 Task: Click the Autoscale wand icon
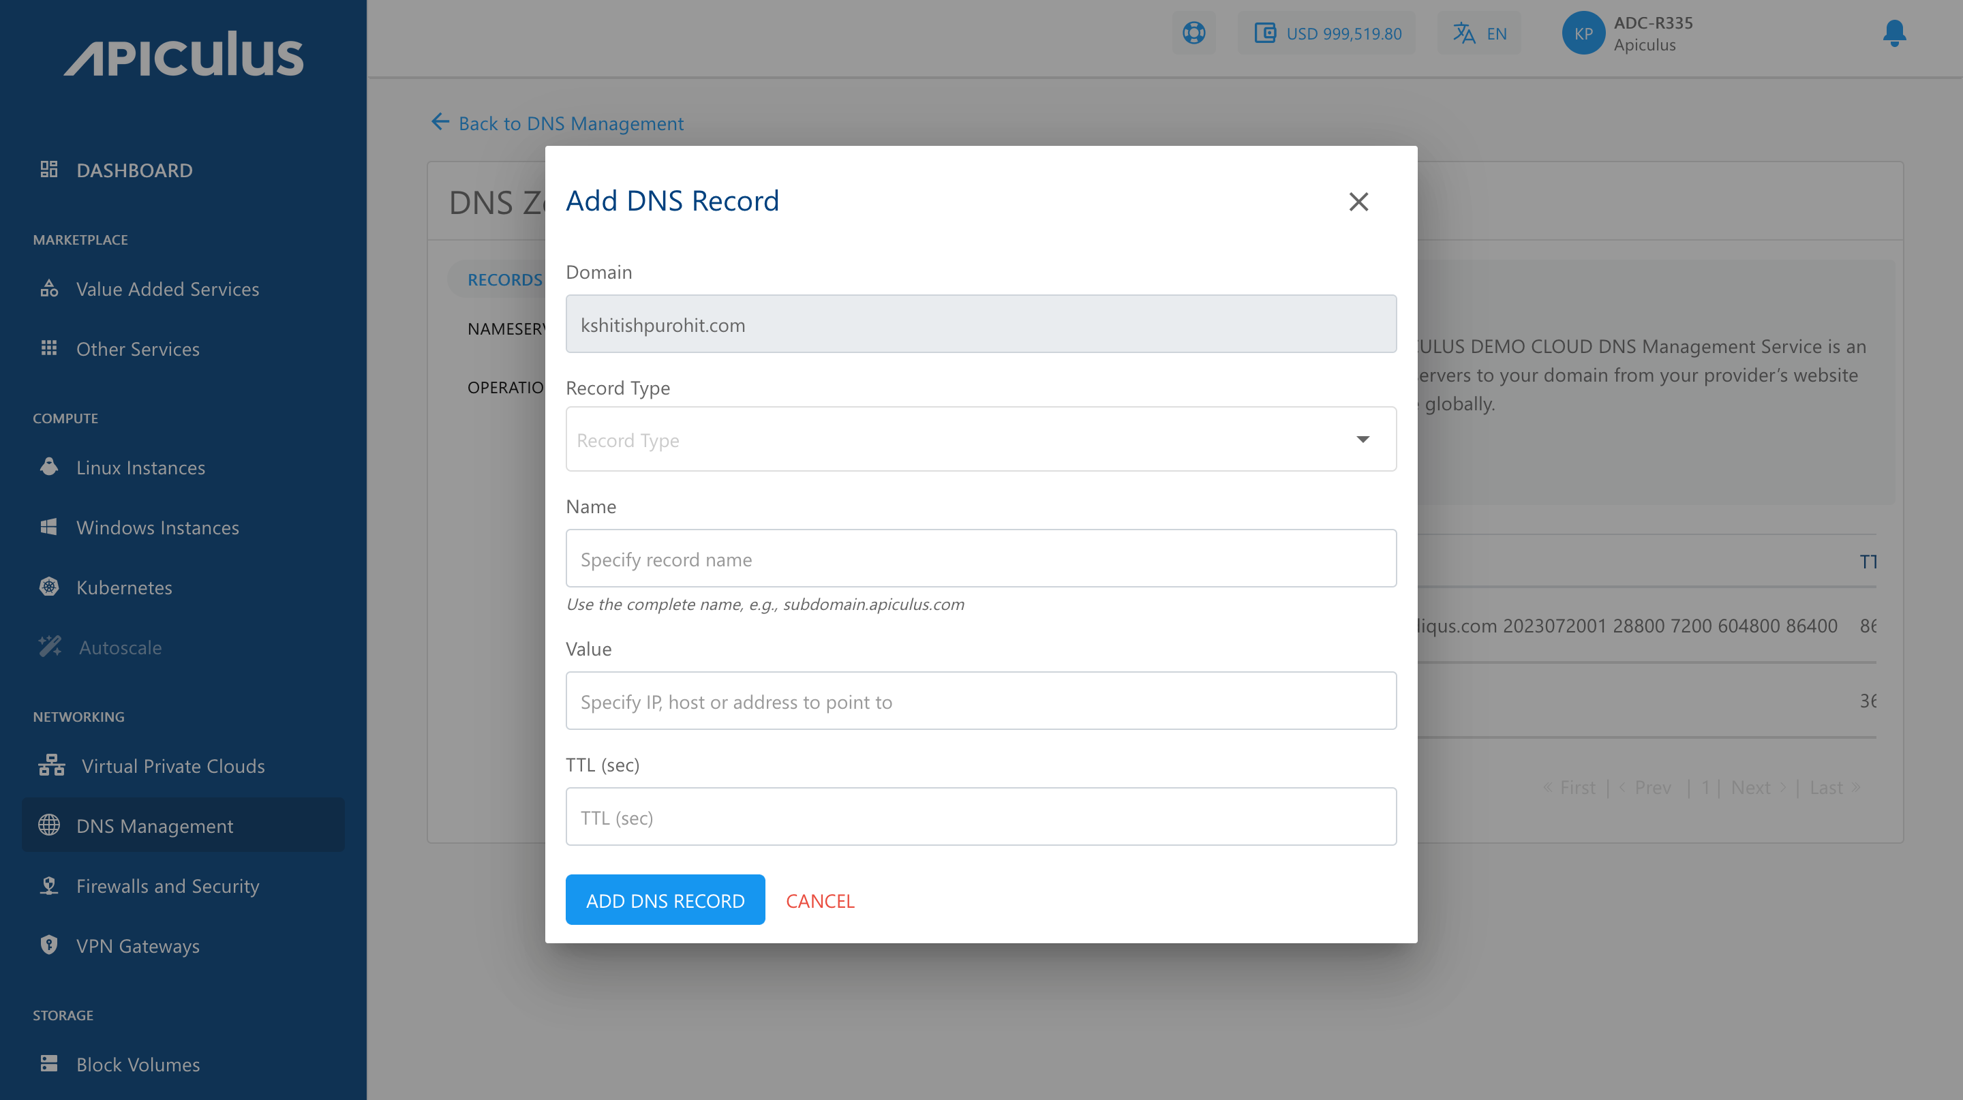[50, 646]
